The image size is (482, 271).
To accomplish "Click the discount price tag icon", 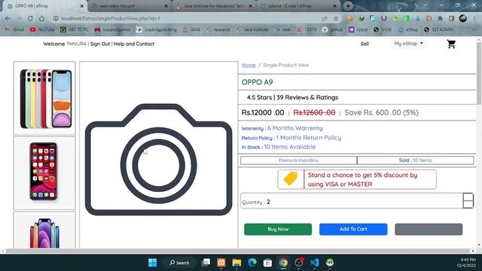I will (x=291, y=179).
